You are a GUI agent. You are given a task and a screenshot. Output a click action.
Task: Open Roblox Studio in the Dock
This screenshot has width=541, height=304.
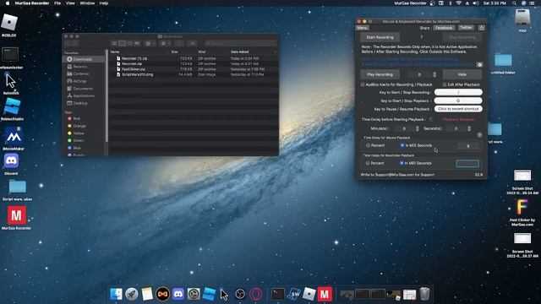click(x=209, y=294)
